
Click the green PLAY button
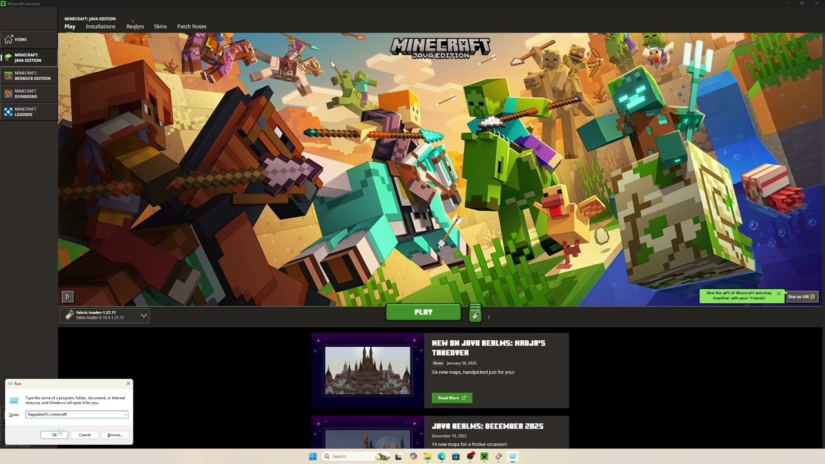coord(423,312)
